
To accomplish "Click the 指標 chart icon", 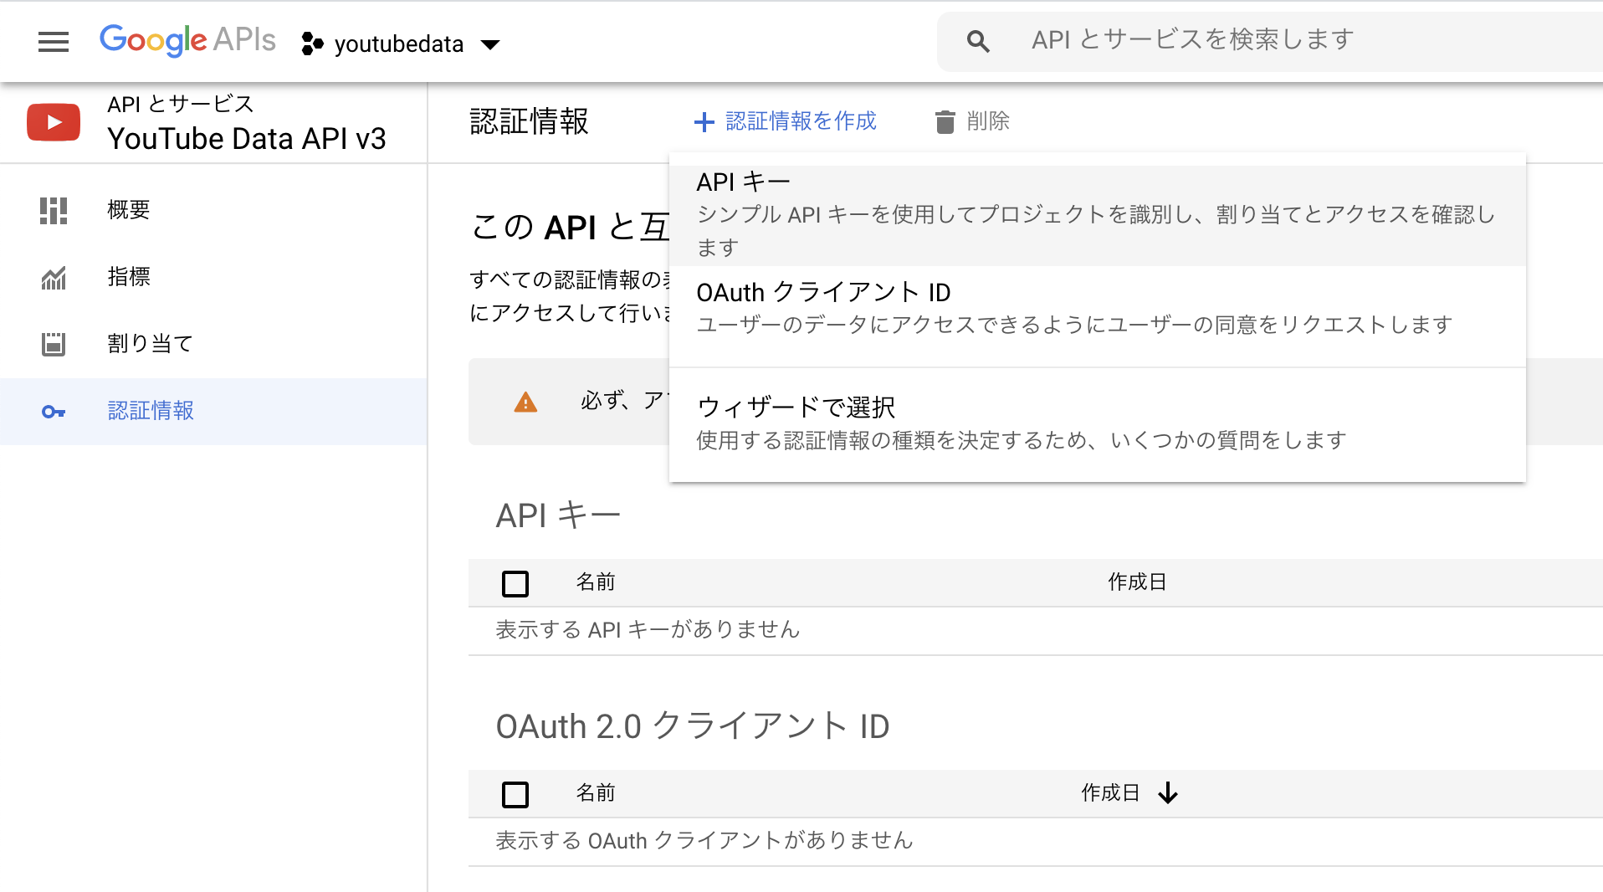I will pos(54,278).
